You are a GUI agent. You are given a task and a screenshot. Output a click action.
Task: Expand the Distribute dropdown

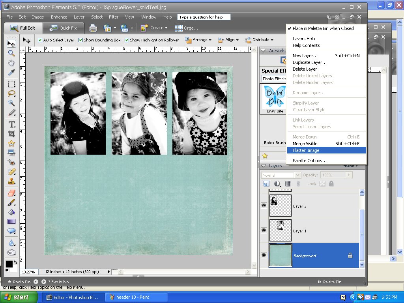pyautogui.click(x=259, y=40)
